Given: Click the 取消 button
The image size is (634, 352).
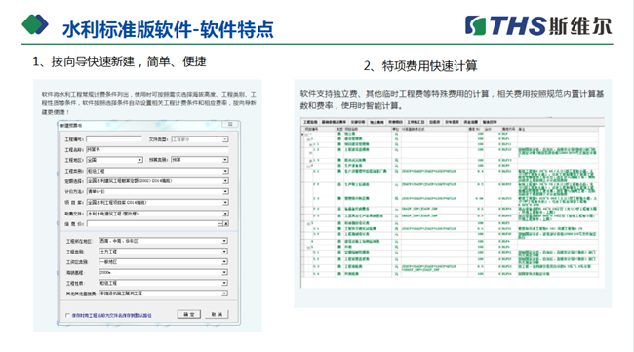Looking at the screenshot, I should coord(217,314).
